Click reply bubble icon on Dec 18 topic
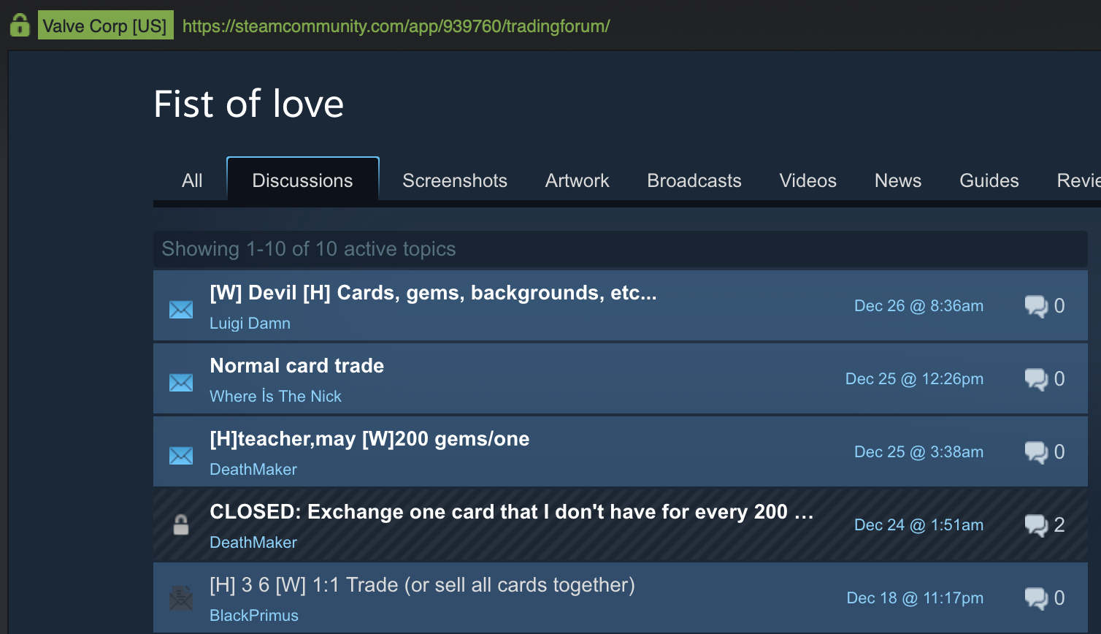This screenshot has height=634, width=1101. 1036,598
